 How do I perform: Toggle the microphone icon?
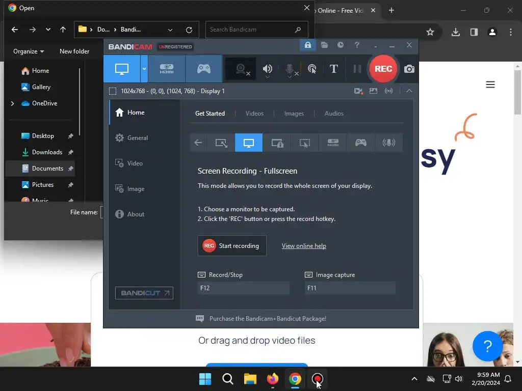(x=290, y=69)
